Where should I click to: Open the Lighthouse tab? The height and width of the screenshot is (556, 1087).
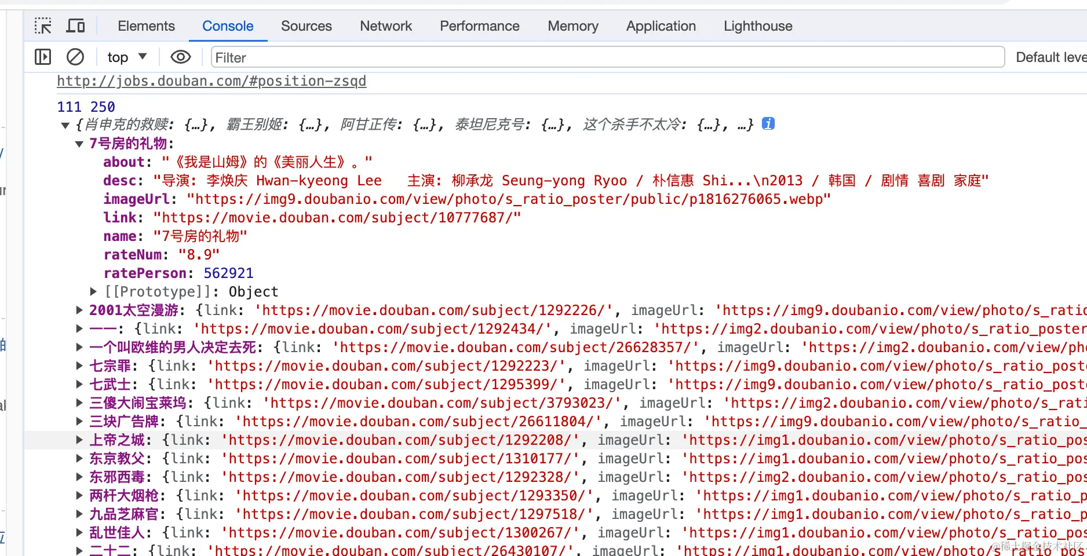[x=758, y=26]
